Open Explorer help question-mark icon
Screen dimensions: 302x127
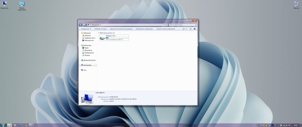coord(194,29)
